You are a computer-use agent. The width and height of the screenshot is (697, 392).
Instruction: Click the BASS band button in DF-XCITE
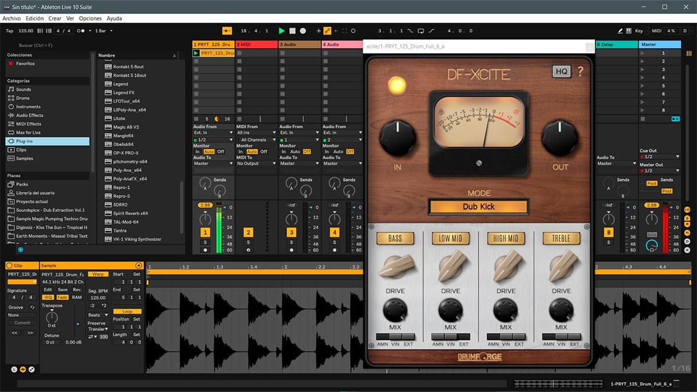(x=395, y=238)
